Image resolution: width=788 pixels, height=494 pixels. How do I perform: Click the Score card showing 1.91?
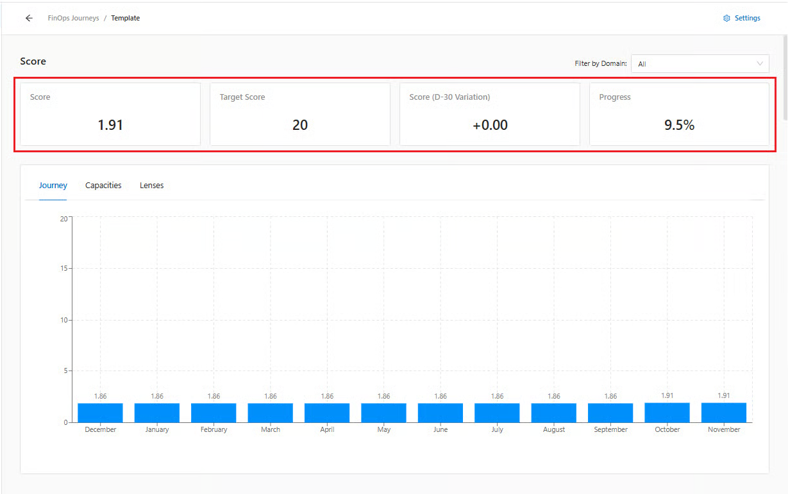[x=110, y=114]
